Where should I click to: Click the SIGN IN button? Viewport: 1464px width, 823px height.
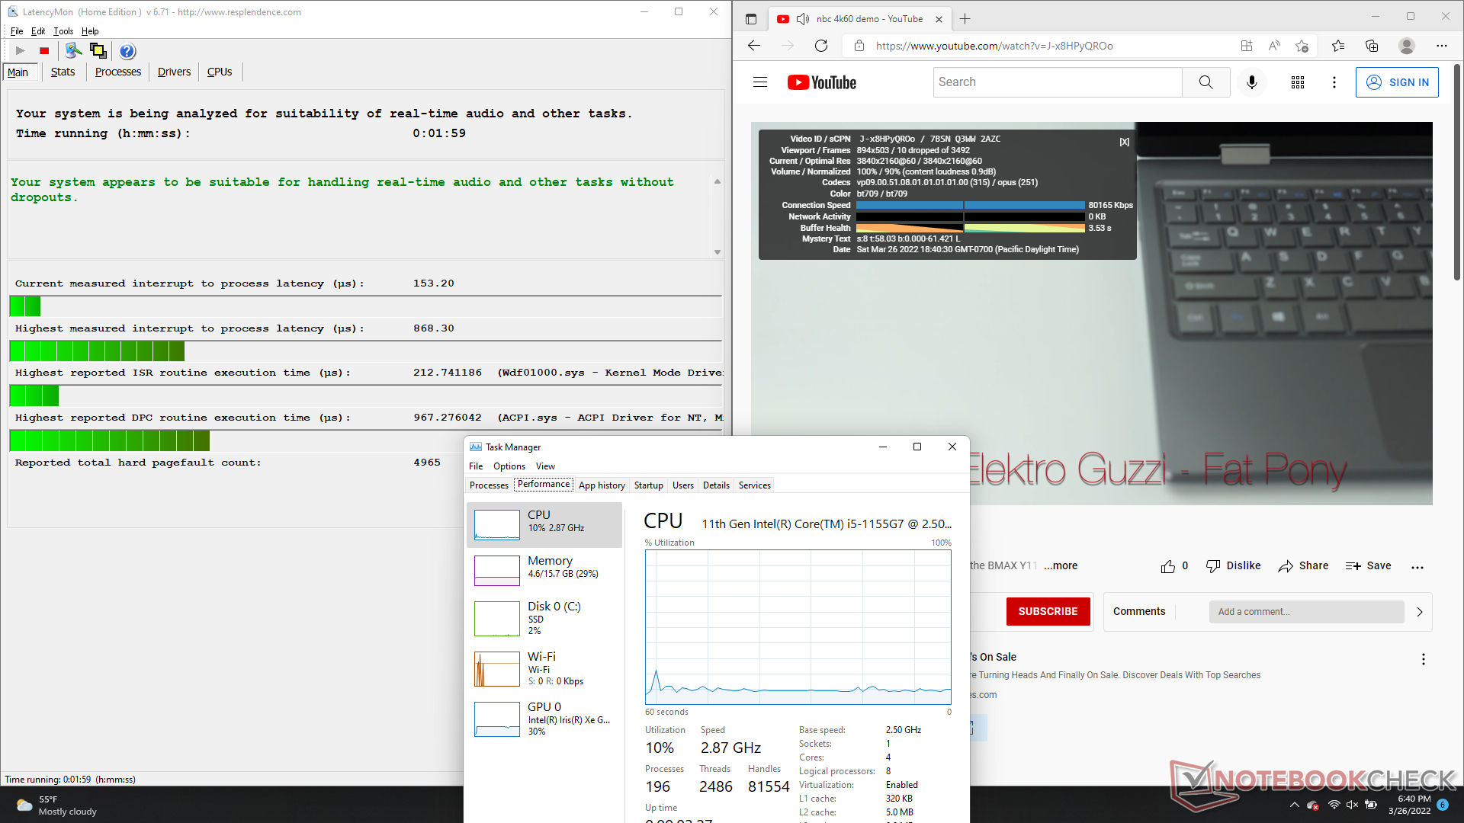click(x=1397, y=82)
